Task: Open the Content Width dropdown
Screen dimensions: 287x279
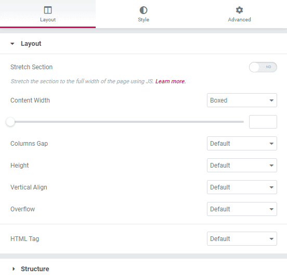Action: click(242, 100)
